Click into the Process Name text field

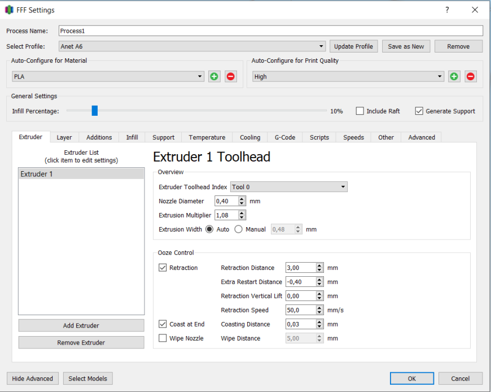[x=270, y=31]
